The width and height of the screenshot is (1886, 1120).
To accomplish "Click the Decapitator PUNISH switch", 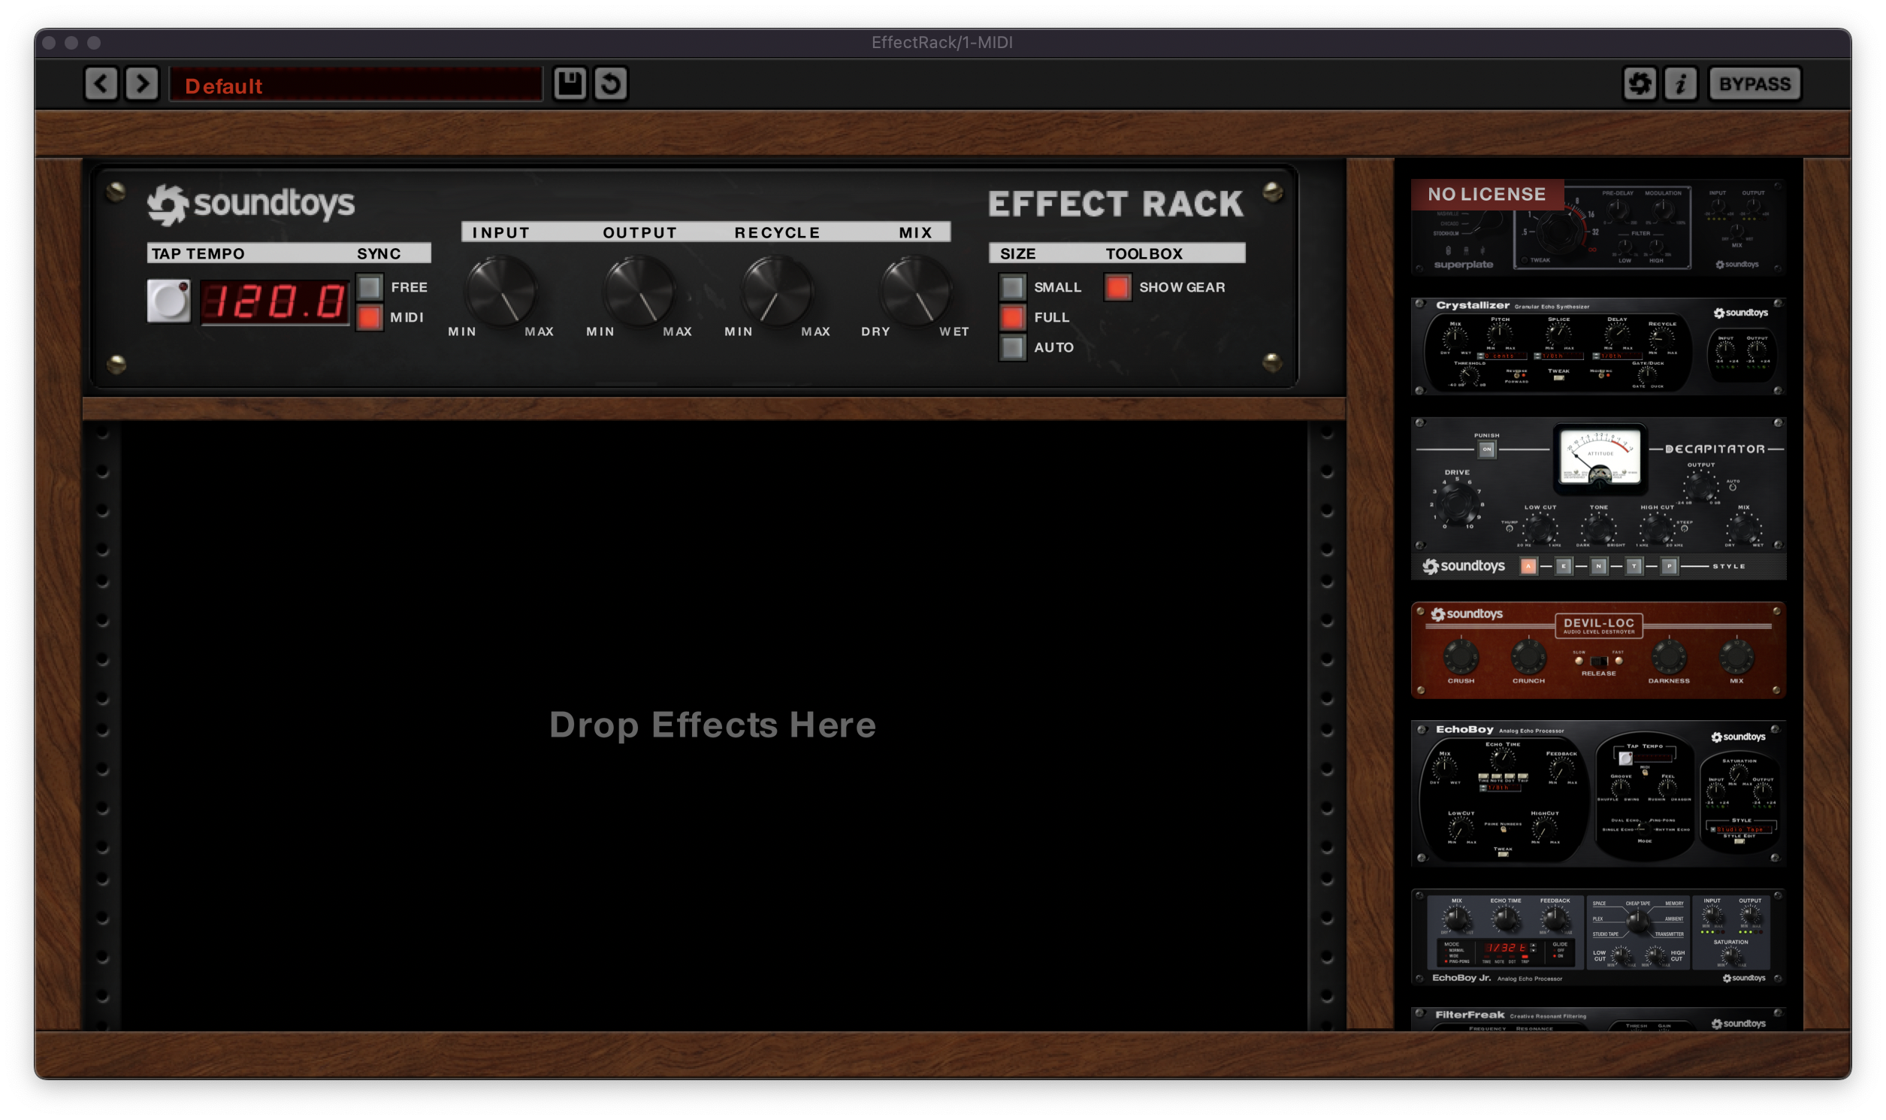I will (1486, 450).
